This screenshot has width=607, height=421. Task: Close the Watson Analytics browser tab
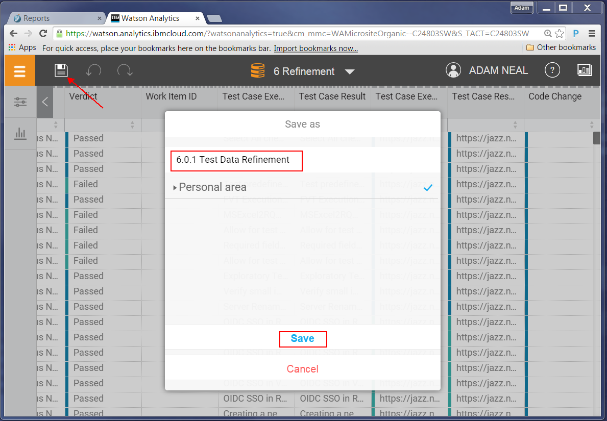coord(198,18)
